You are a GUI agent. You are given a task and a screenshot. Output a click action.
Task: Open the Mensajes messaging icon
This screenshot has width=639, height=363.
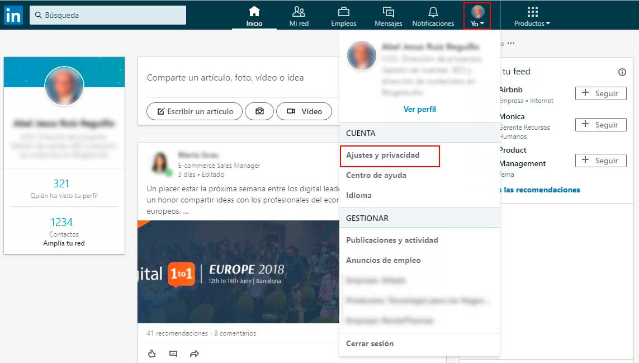pos(389,10)
